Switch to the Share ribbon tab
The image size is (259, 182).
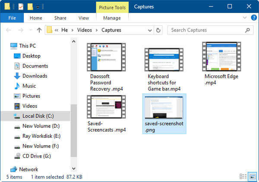(60, 18)
